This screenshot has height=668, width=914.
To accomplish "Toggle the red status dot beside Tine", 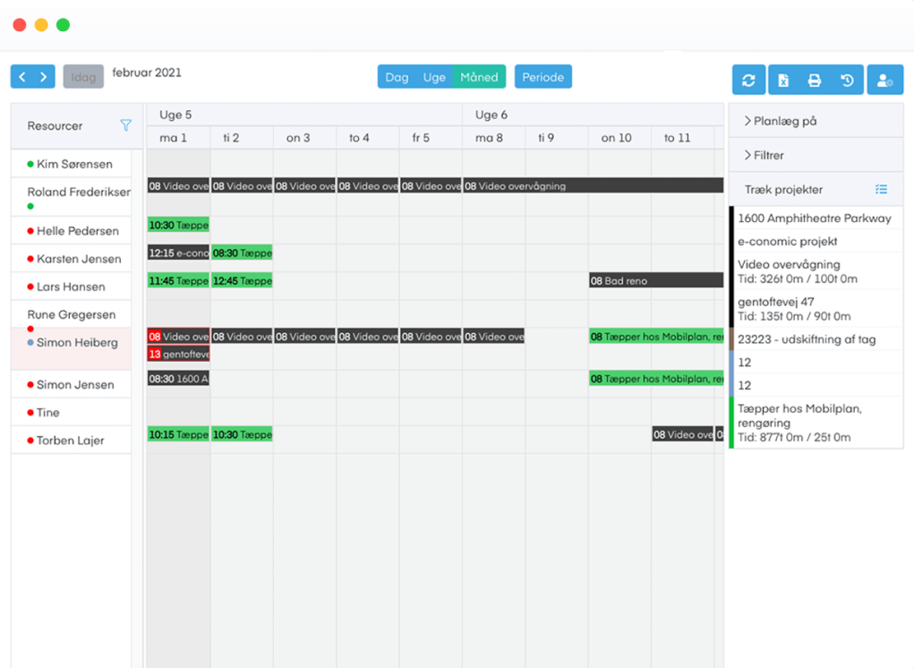I will [x=30, y=412].
